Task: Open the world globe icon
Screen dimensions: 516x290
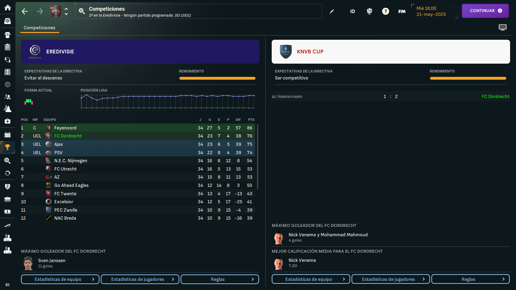Action: (x=370, y=11)
